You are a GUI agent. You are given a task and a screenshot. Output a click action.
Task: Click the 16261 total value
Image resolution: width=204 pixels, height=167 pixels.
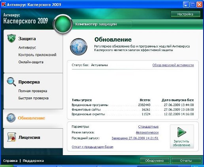[146, 110]
